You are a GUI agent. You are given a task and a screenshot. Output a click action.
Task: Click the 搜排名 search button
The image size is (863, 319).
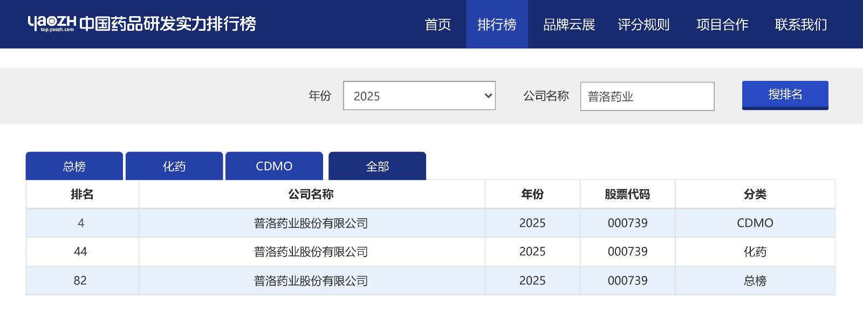pos(785,94)
